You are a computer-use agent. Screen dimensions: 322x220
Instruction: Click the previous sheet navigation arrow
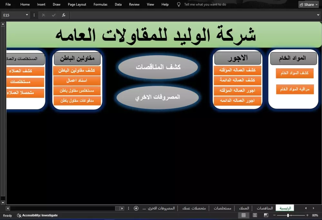(x=305, y=208)
